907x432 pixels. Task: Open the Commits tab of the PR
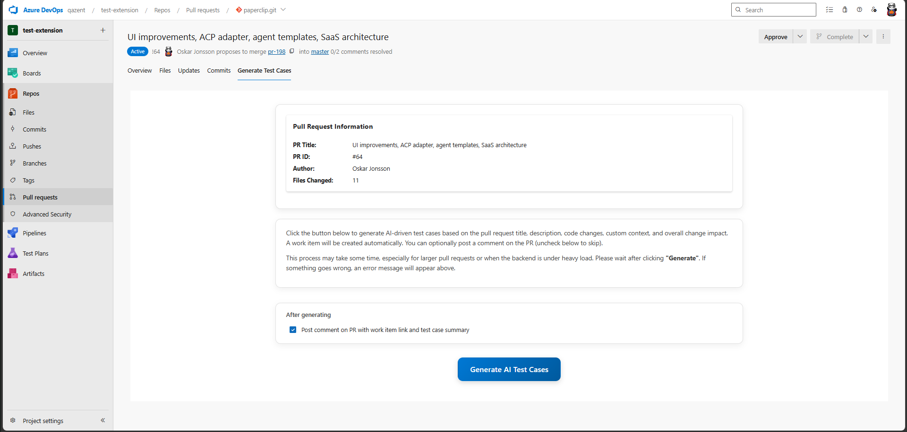[x=219, y=71]
